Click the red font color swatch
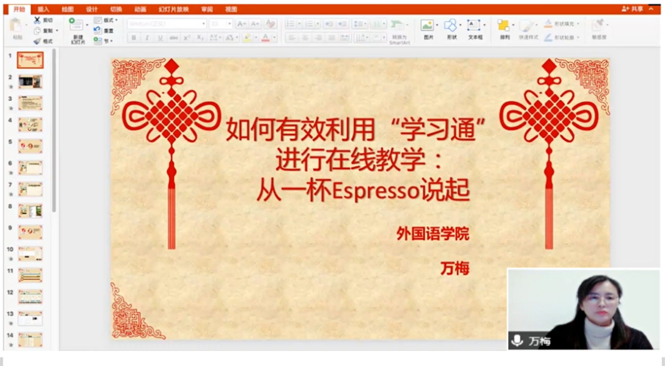Image resolution: width=665 pixels, height=366 pixels. 265,38
